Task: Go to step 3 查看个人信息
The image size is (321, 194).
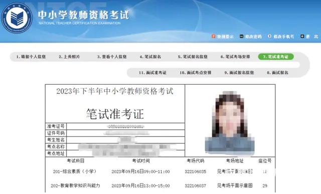Action: click(x=112, y=57)
